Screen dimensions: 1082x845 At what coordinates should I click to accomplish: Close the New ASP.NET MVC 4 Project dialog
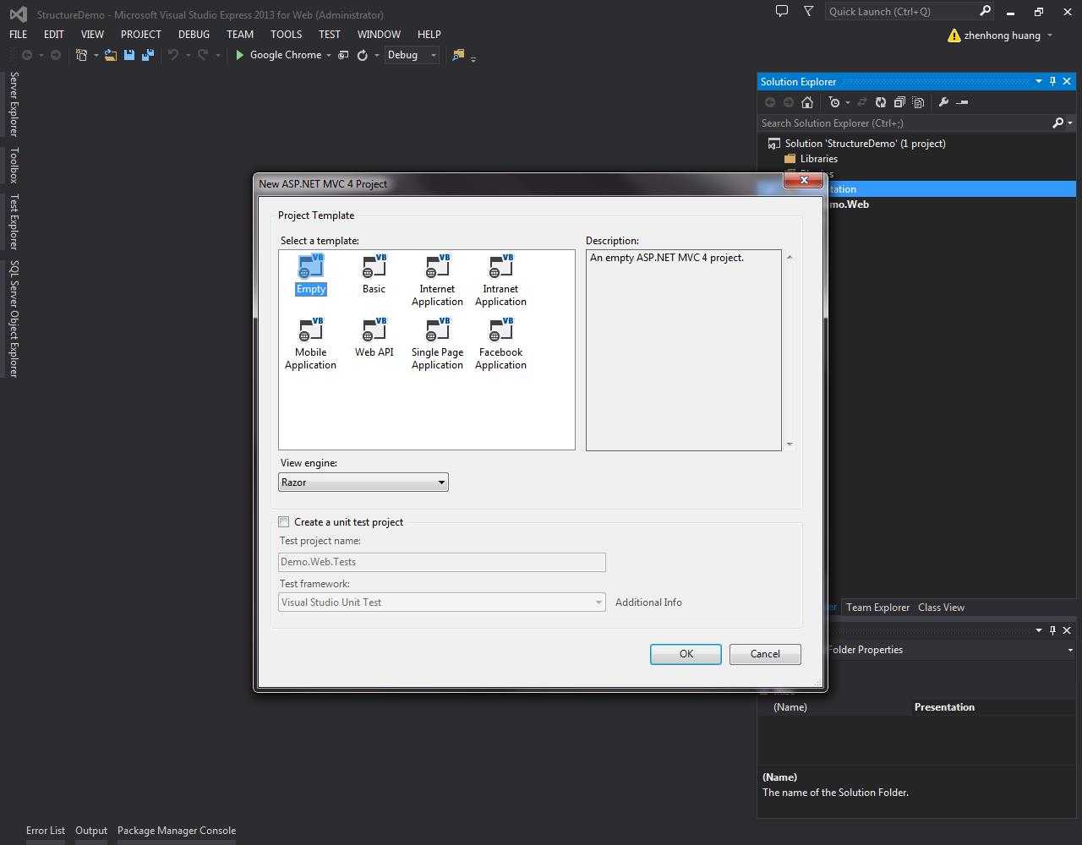[803, 180]
